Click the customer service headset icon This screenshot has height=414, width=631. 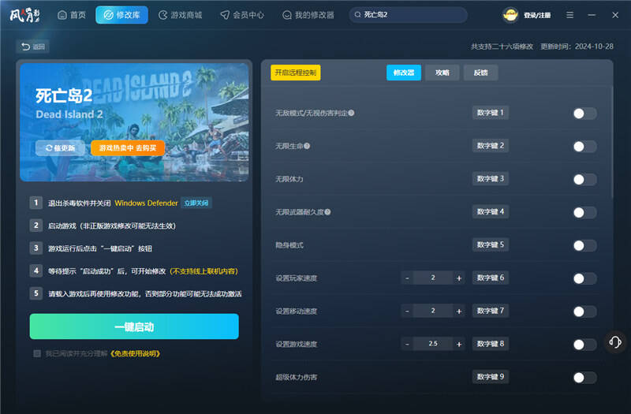[x=615, y=341]
